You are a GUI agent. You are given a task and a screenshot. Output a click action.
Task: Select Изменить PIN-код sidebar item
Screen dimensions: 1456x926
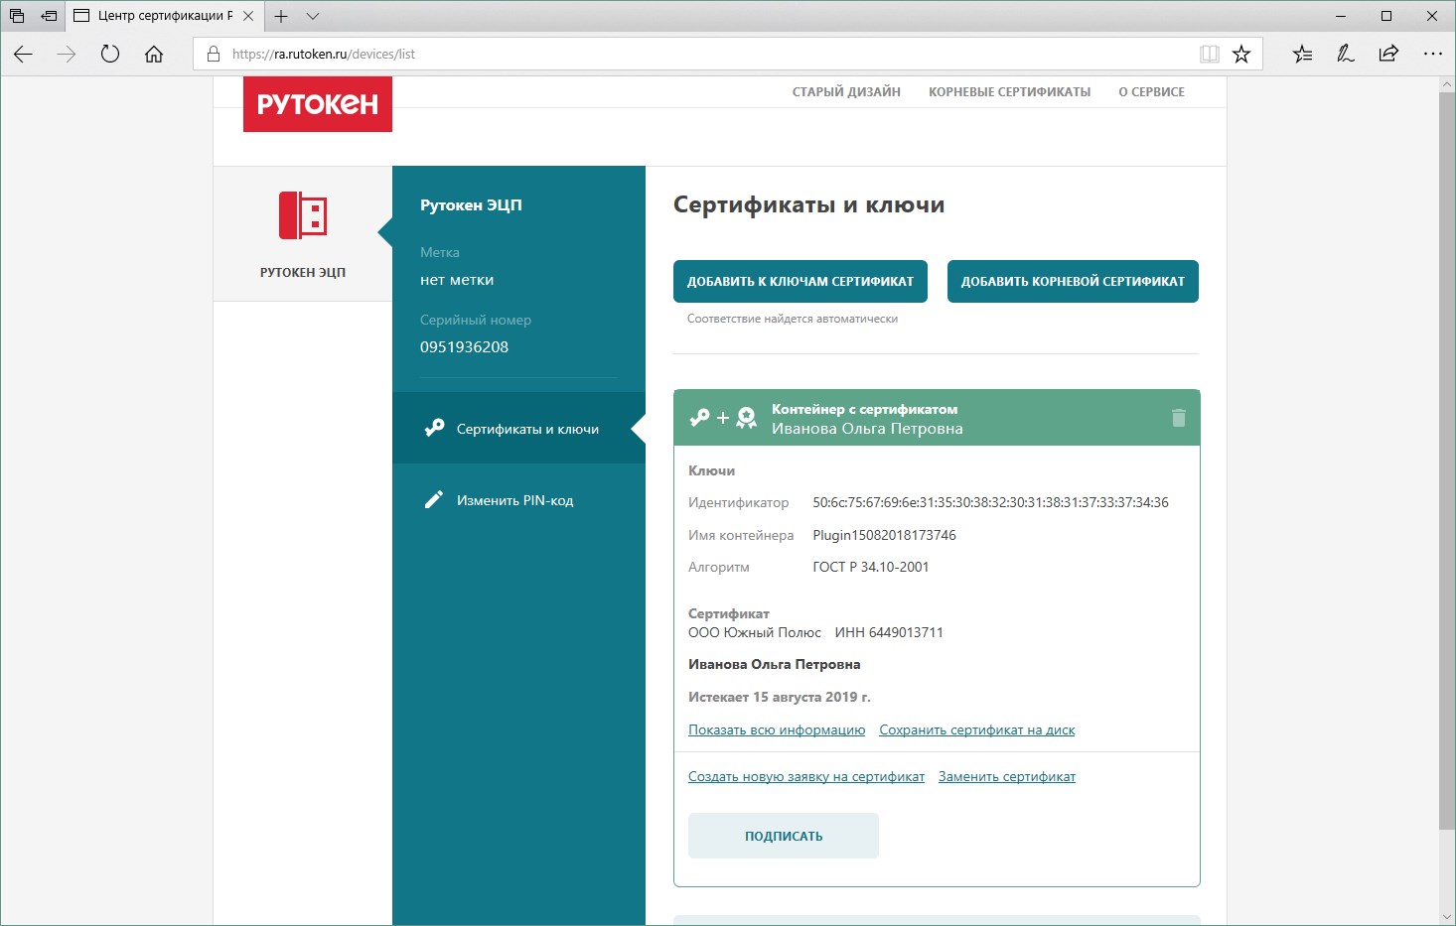point(518,499)
